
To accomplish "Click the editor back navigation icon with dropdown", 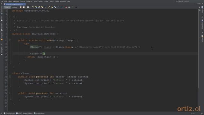I will click(24, 7).
